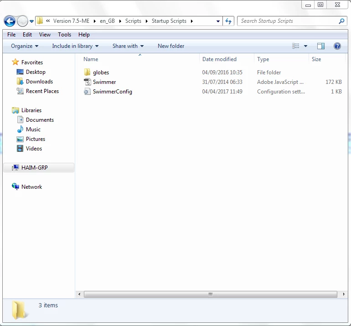Viewport: 351px width, 326px height.
Task: Click the Startup Scripts breadcrumb
Action: 169,21
